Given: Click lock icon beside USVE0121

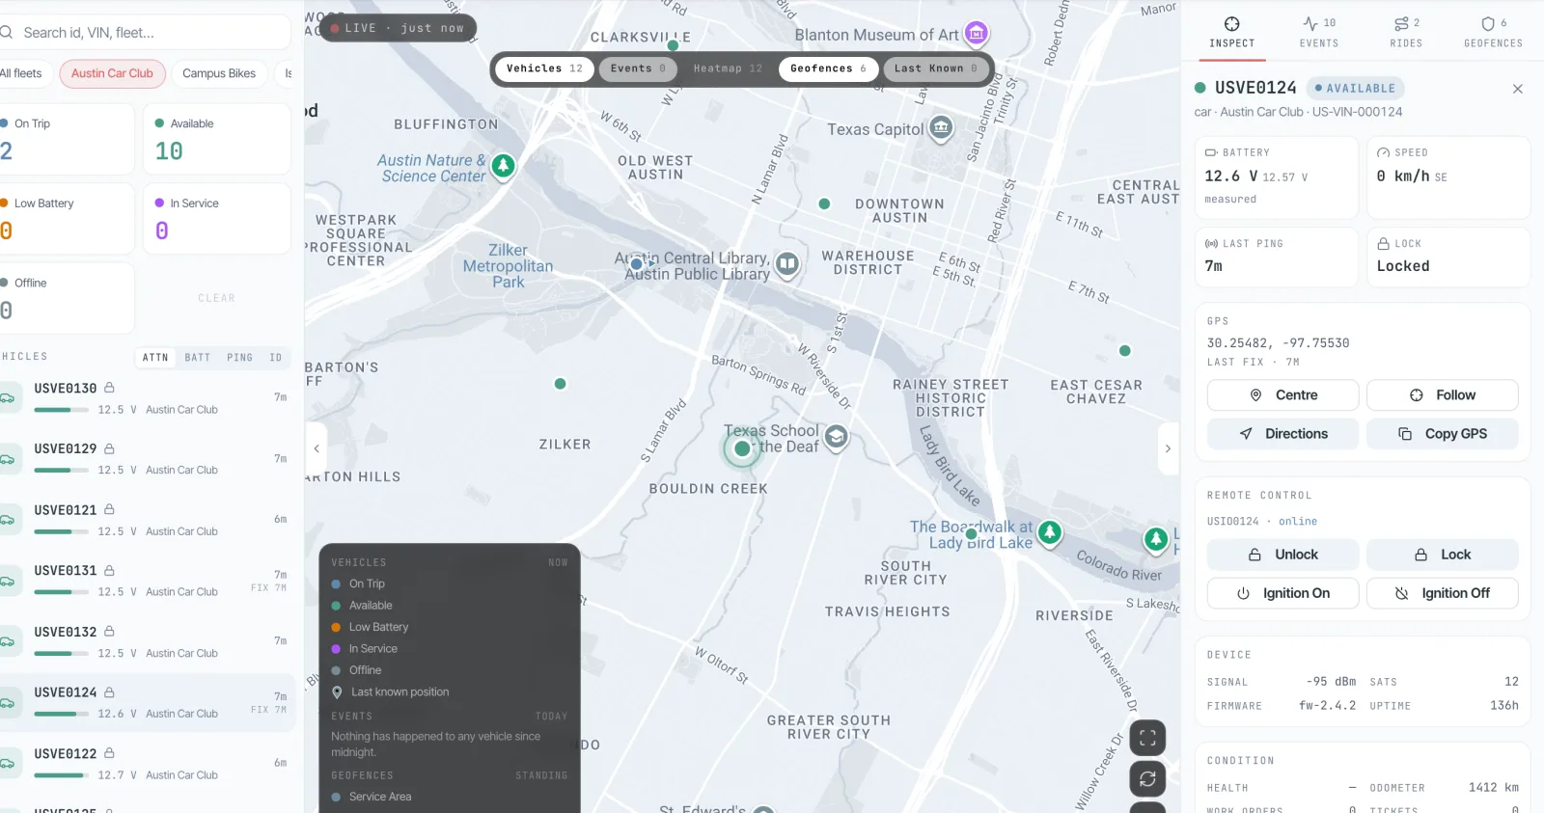Looking at the screenshot, I should (x=109, y=509).
